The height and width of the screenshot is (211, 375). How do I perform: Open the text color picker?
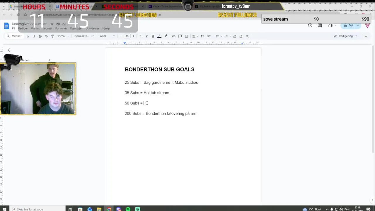[x=159, y=36]
